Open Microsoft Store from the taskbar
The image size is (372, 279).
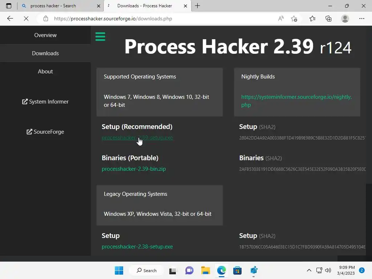(x=237, y=270)
